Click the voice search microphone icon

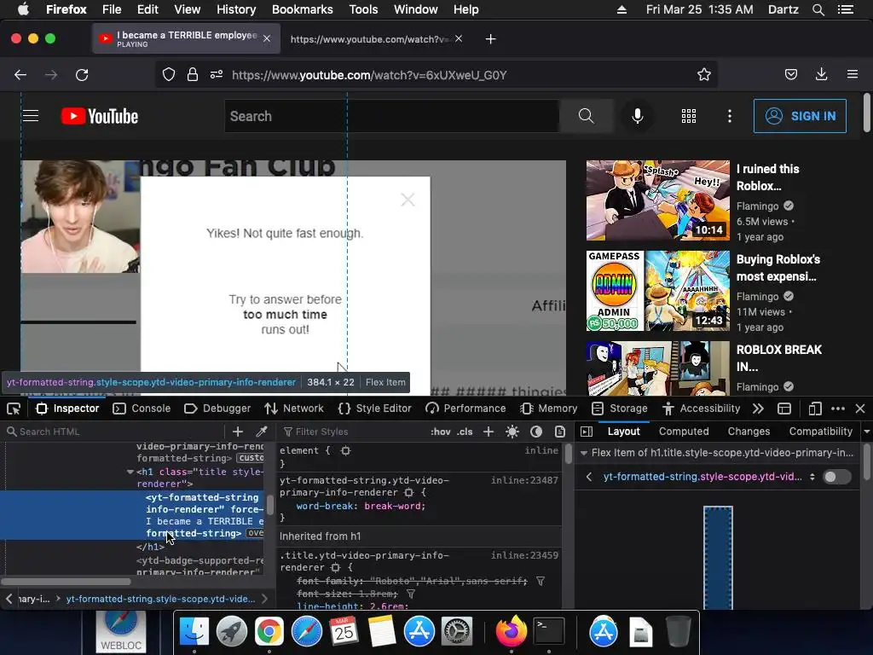click(x=638, y=116)
